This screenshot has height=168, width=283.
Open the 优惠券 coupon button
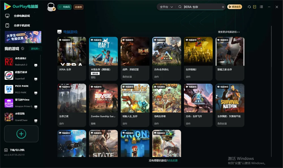pyautogui.click(x=78, y=7)
